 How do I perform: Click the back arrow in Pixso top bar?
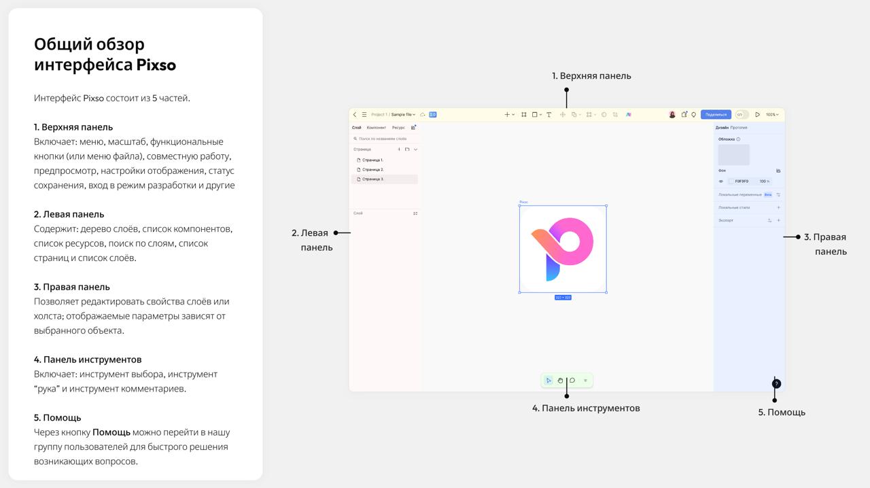coord(355,114)
